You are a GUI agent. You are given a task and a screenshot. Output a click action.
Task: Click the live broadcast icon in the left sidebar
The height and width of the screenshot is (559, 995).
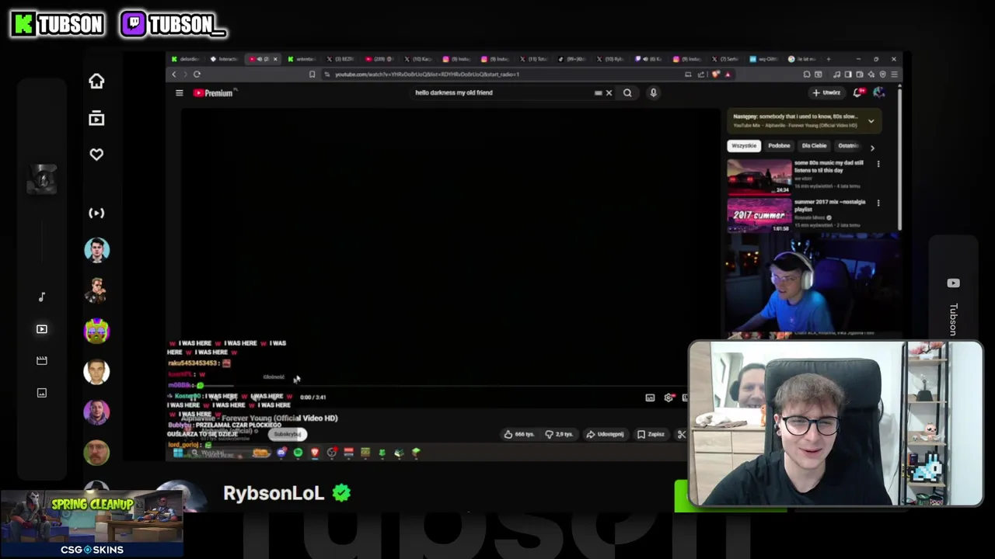point(96,213)
